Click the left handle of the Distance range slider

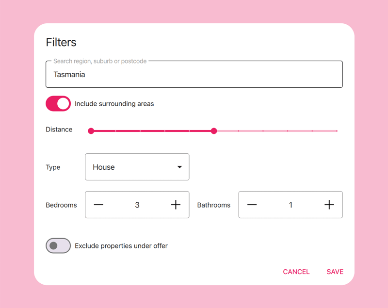click(91, 131)
